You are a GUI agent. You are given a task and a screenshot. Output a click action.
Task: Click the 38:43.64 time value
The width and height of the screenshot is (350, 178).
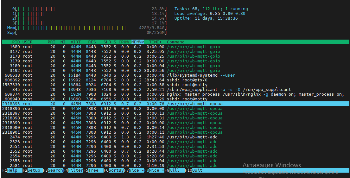coord(154,80)
